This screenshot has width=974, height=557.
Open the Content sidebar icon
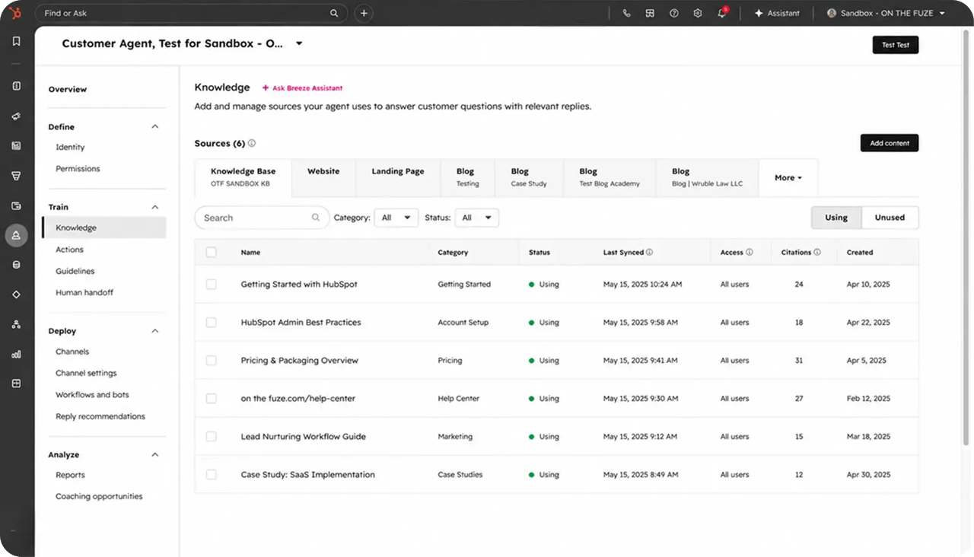(16, 146)
